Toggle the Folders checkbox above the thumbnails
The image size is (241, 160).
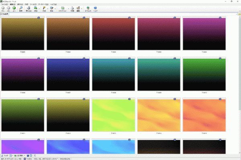(1, 14)
